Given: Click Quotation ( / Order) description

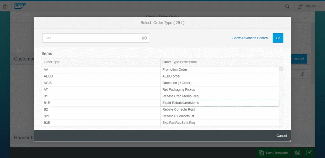Looking at the screenshot, I should (x=177, y=83).
